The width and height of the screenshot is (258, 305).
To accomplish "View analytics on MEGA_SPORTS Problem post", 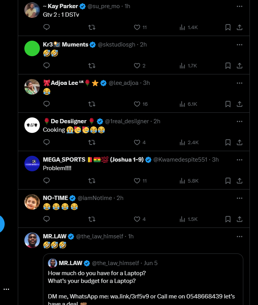I will (182, 181).
